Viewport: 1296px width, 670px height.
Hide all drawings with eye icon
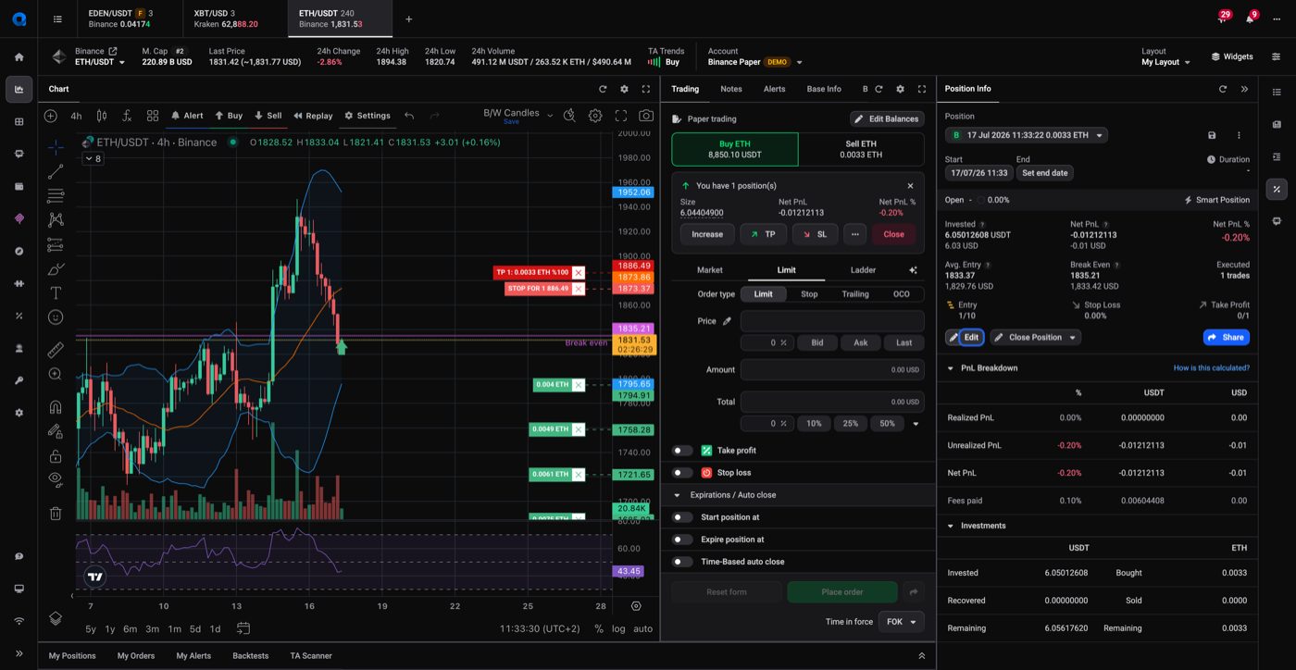tap(56, 479)
